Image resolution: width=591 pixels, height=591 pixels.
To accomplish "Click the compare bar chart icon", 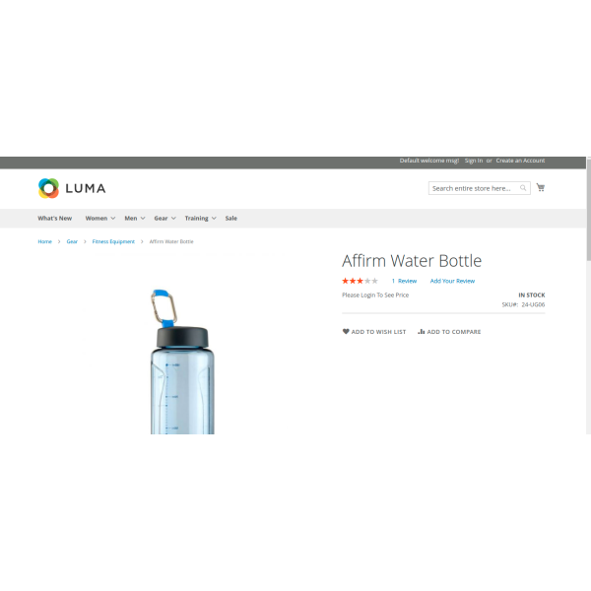I will coord(421,331).
